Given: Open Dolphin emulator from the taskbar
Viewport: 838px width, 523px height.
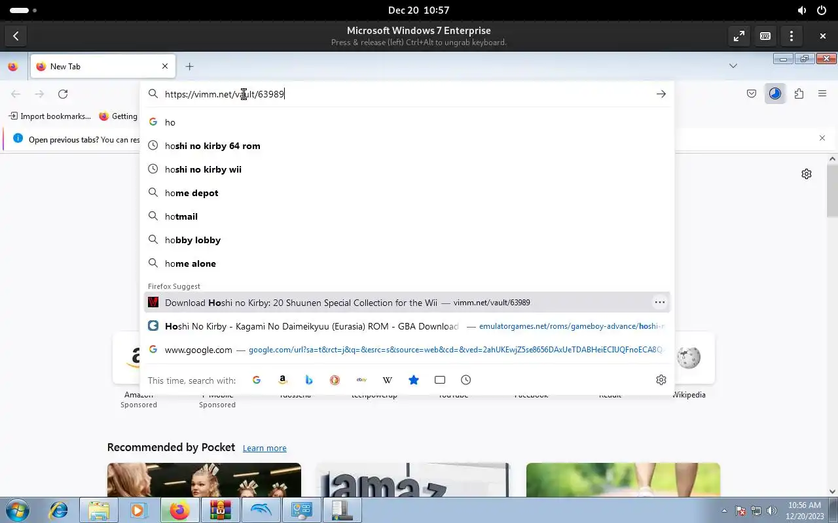Looking at the screenshot, I should click(261, 510).
